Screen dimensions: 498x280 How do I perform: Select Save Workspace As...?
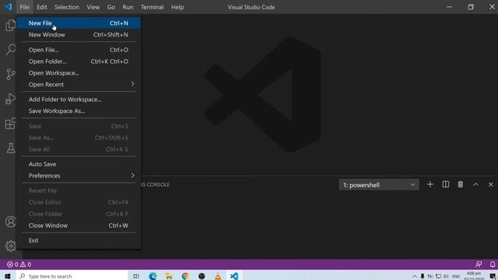[x=79, y=110]
